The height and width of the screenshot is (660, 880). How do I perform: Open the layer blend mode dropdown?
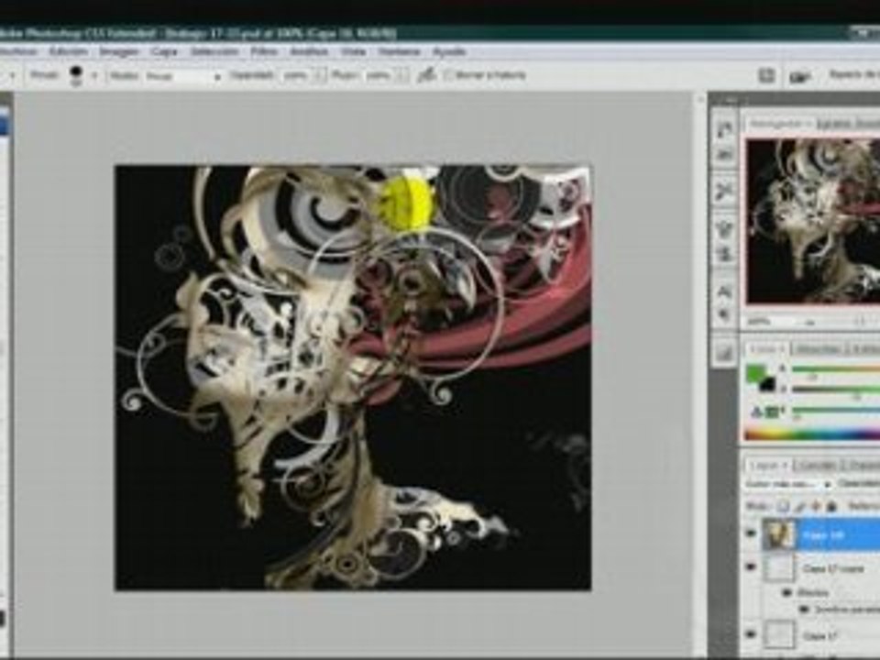pos(787,484)
